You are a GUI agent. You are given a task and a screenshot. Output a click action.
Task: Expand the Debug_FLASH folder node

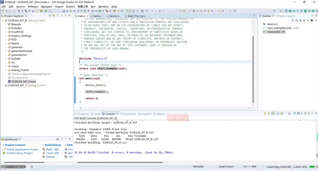(6, 70)
